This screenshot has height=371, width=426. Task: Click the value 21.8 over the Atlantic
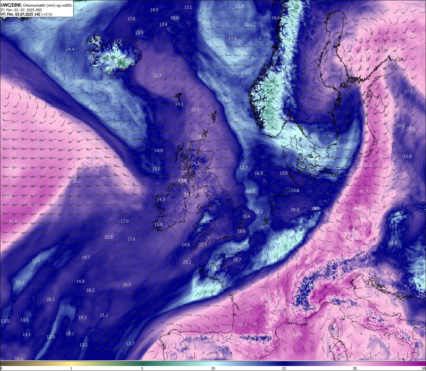pyautogui.click(x=108, y=237)
